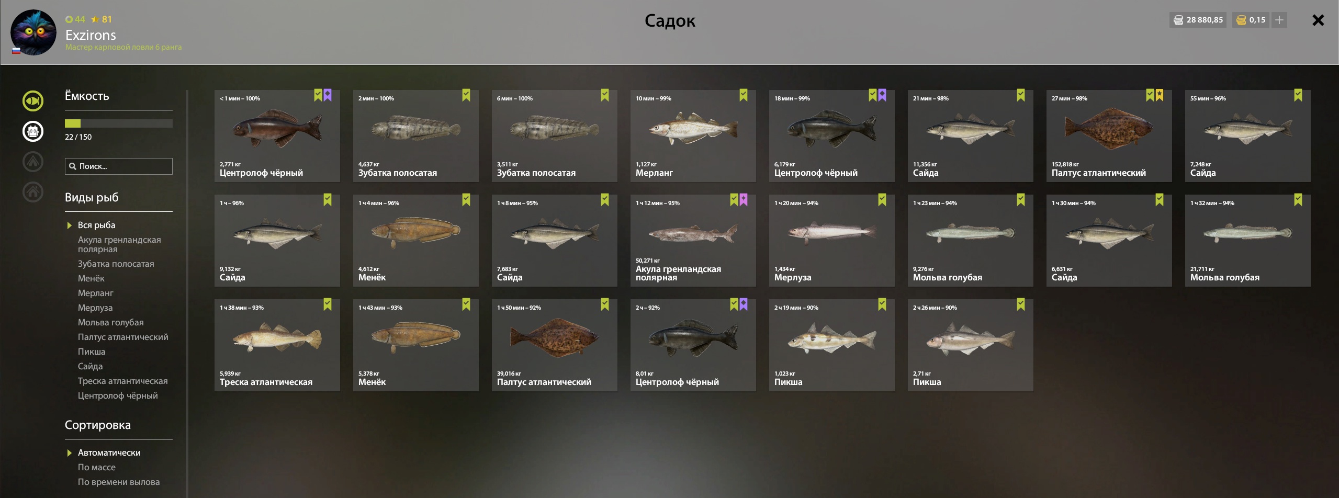1339x498 pixels.
Task: Open the tent icon in left sidebar
Action: [x=33, y=162]
